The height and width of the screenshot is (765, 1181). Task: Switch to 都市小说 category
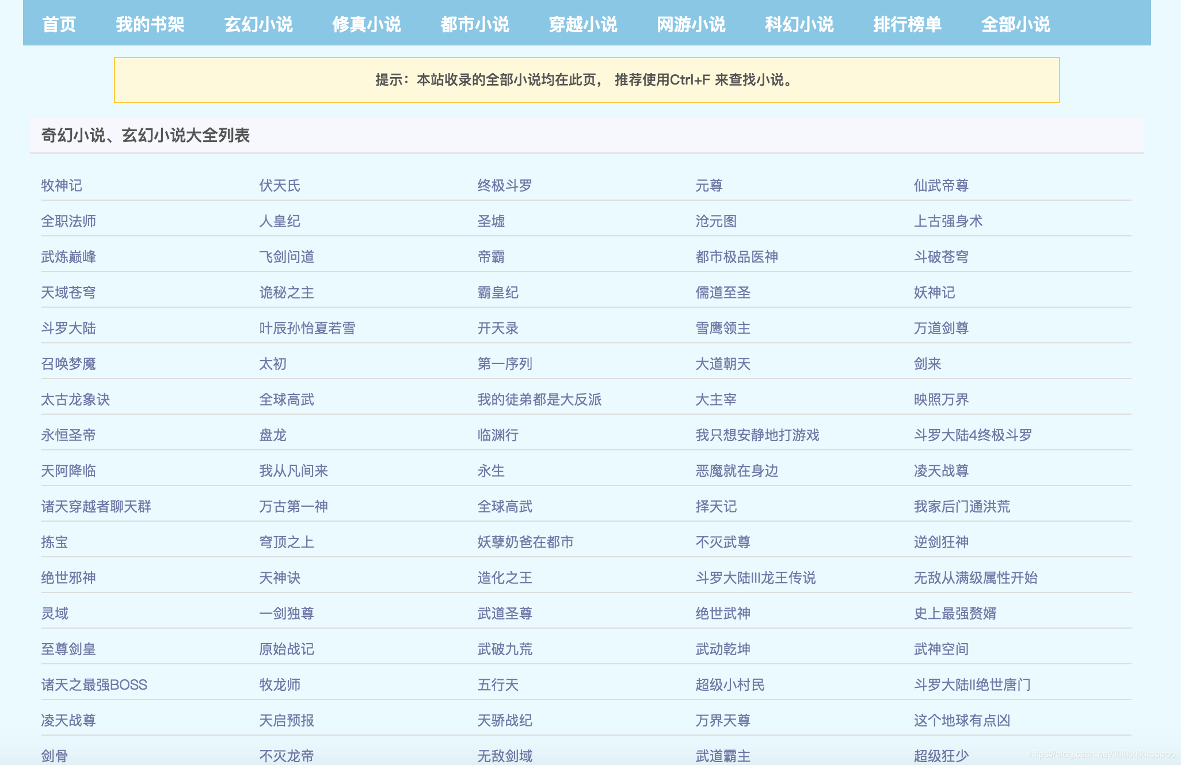[475, 24]
